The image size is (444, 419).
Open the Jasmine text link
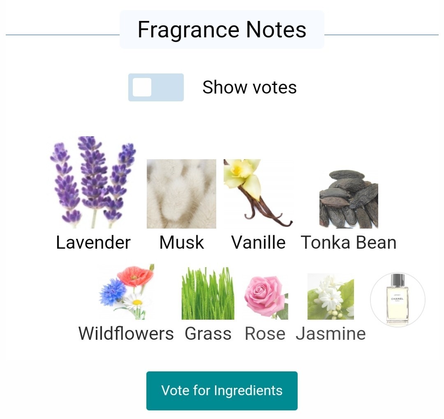[x=331, y=334]
